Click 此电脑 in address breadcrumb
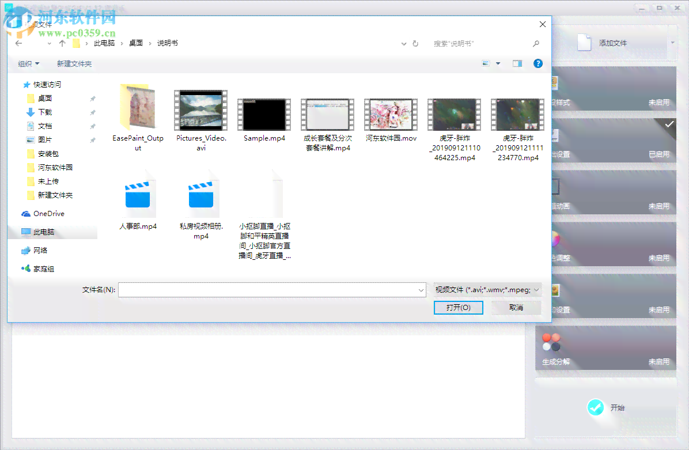Viewport: 689px width, 450px height. tap(104, 43)
